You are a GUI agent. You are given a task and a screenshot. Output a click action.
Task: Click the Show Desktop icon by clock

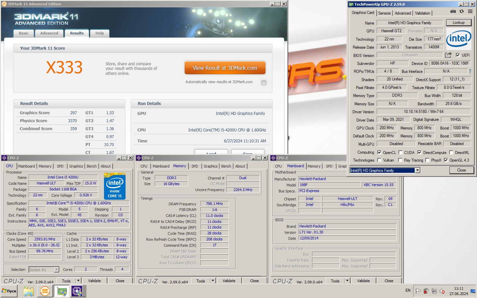pos(473,291)
